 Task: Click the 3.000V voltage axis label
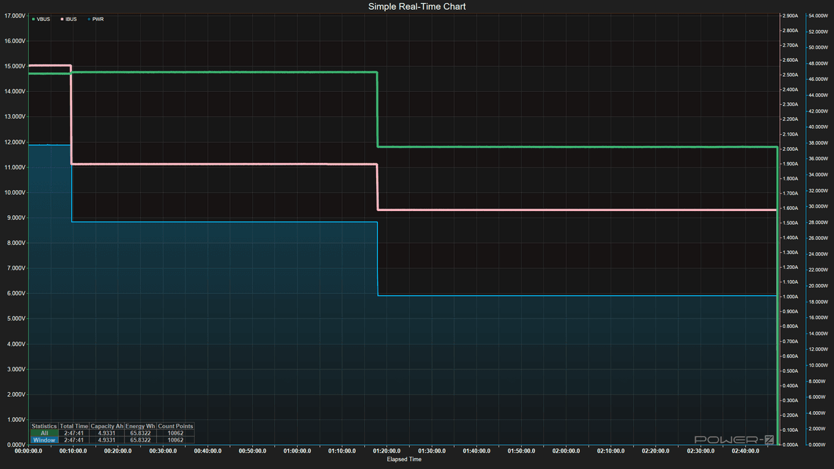point(15,369)
